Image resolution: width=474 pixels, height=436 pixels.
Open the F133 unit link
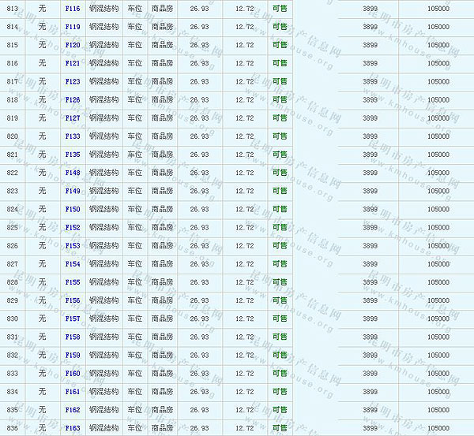coord(73,136)
